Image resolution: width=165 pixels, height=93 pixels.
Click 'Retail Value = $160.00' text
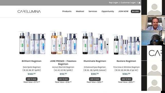63,82
